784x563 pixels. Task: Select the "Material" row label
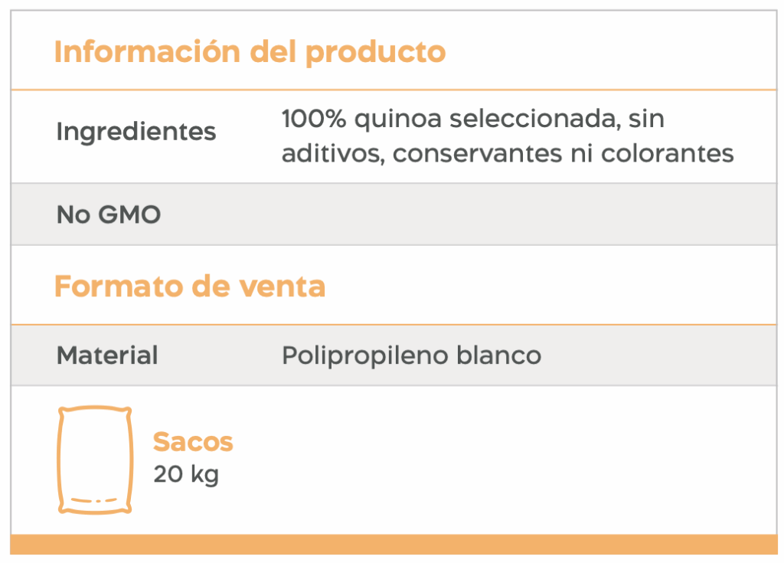tap(107, 355)
